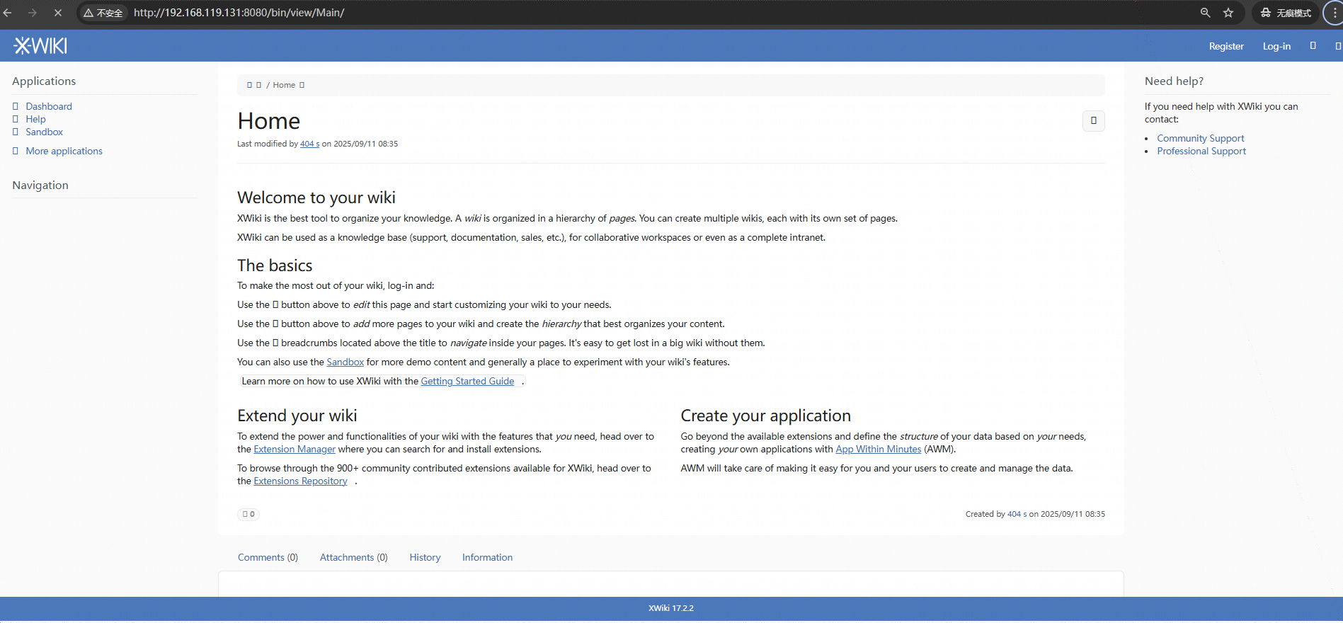This screenshot has width=1343, height=623.
Task: Open Professional Support link
Action: [1201, 151]
